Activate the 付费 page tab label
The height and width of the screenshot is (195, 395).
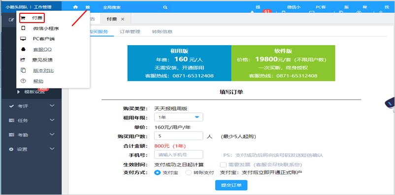point(112,19)
